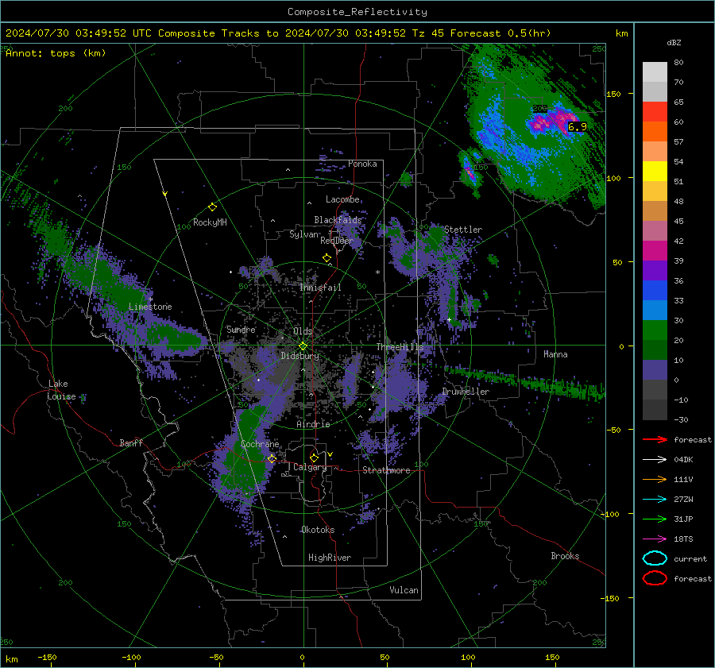The image size is (715, 668).
Task: Click the Hanna town label
Action: pyautogui.click(x=555, y=354)
